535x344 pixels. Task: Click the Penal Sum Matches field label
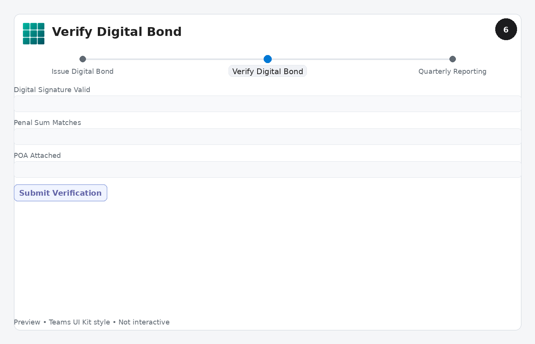click(47, 123)
